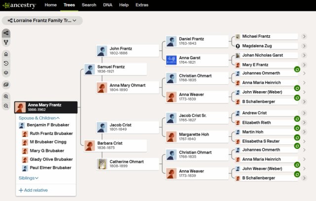
Task: Click the home person icon in sidebar
Action: point(6,54)
